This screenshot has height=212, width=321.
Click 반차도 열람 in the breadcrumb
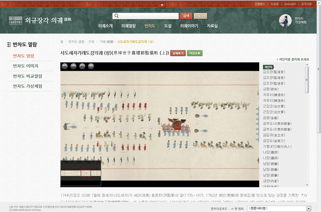pyautogui.click(x=76, y=42)
